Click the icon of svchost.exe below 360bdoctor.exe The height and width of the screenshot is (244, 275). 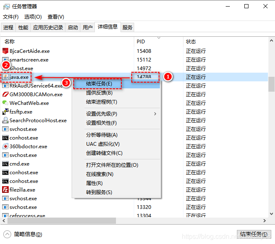pos(5,155)
